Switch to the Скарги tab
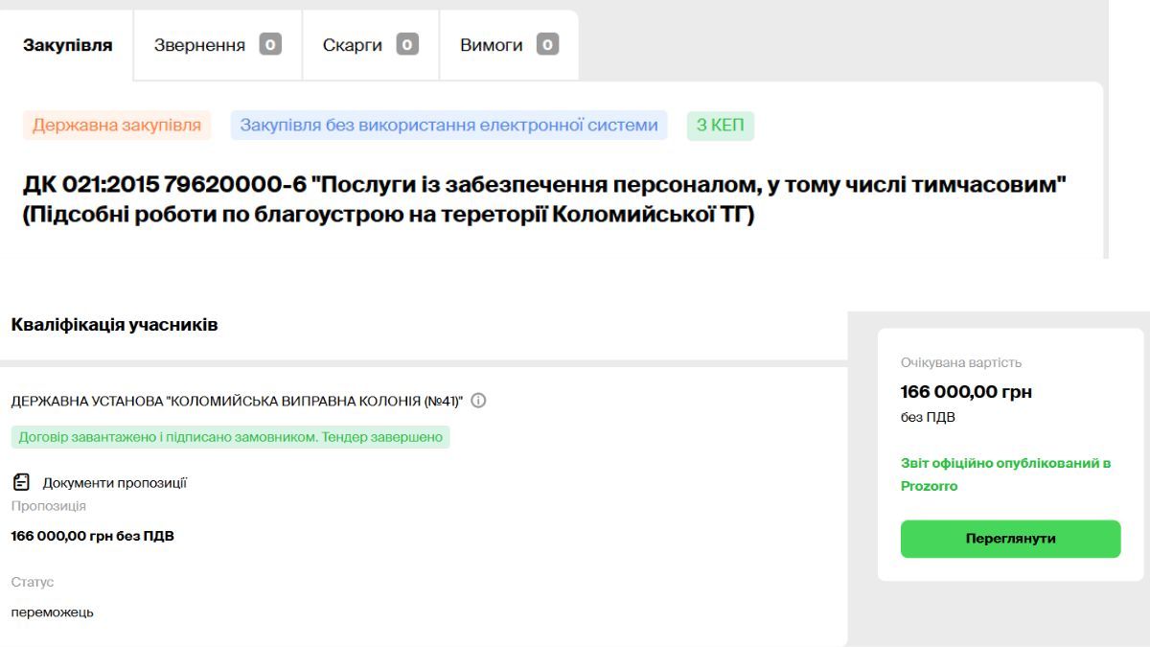The height and width of the screenshot is (647, 1150). (352, 45)
